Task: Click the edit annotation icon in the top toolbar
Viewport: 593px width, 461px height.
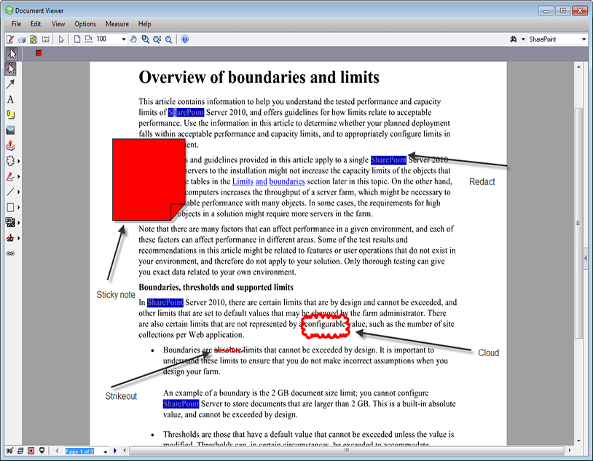Action: [x=10, y=39]
